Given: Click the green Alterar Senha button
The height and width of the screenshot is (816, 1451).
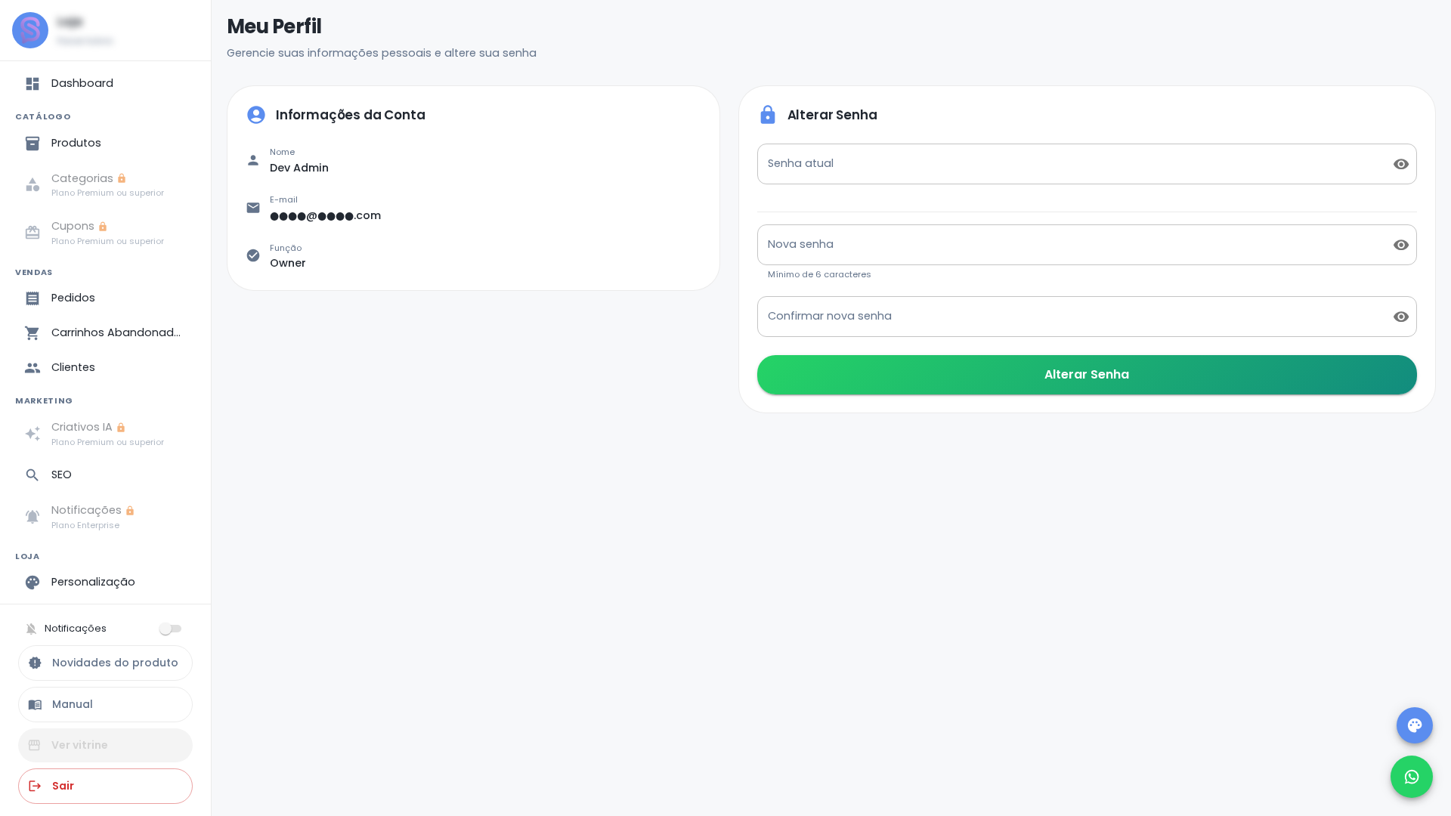Looking at the screenshot, I should click(1087, 375).
